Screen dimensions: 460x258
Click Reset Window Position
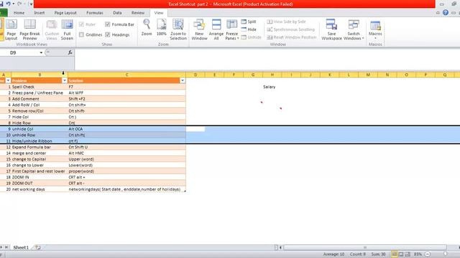point(292,37)
